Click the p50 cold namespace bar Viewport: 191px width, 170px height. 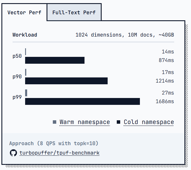pyautogui.click(x=55, y=60)
